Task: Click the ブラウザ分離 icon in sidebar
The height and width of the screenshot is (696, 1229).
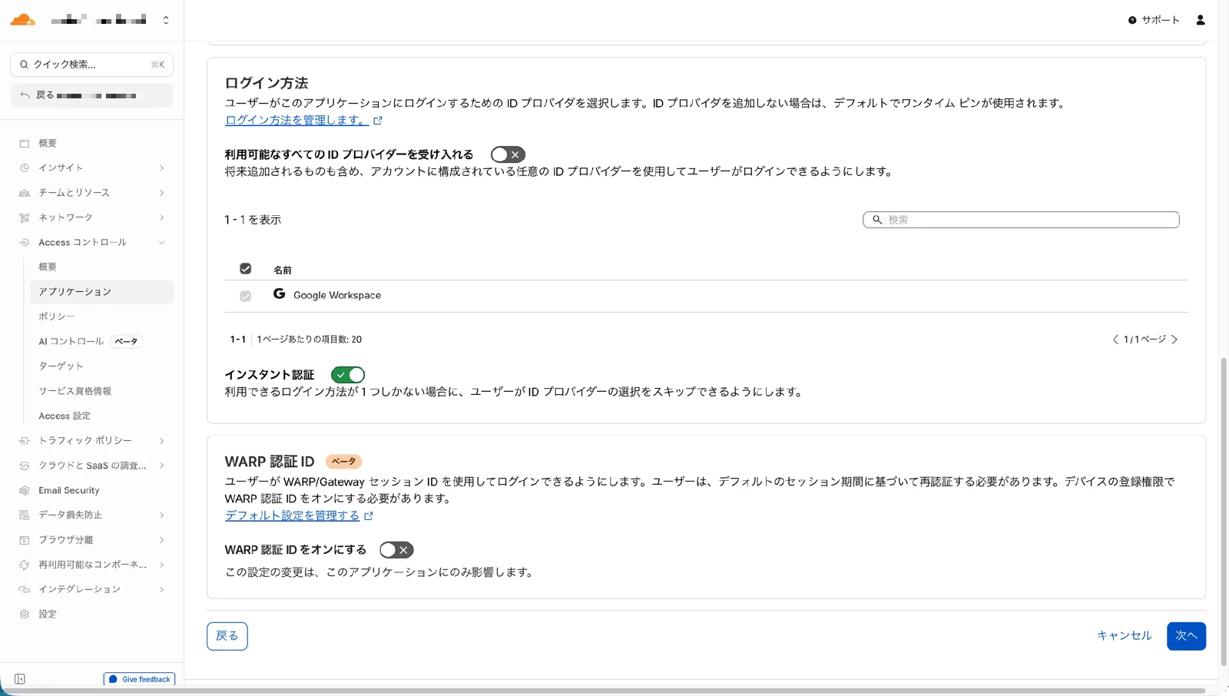Action: pyautogui.click(x=24, y=539)
